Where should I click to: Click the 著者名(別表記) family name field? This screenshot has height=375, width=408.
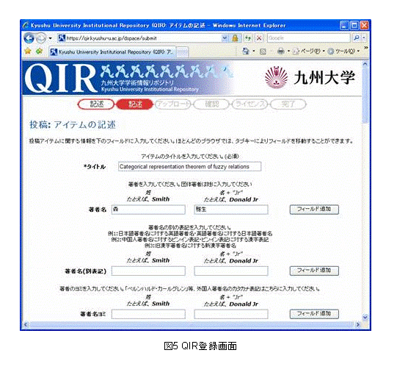148,271
